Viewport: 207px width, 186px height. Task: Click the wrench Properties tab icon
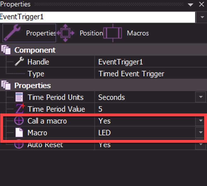[13, 33]
